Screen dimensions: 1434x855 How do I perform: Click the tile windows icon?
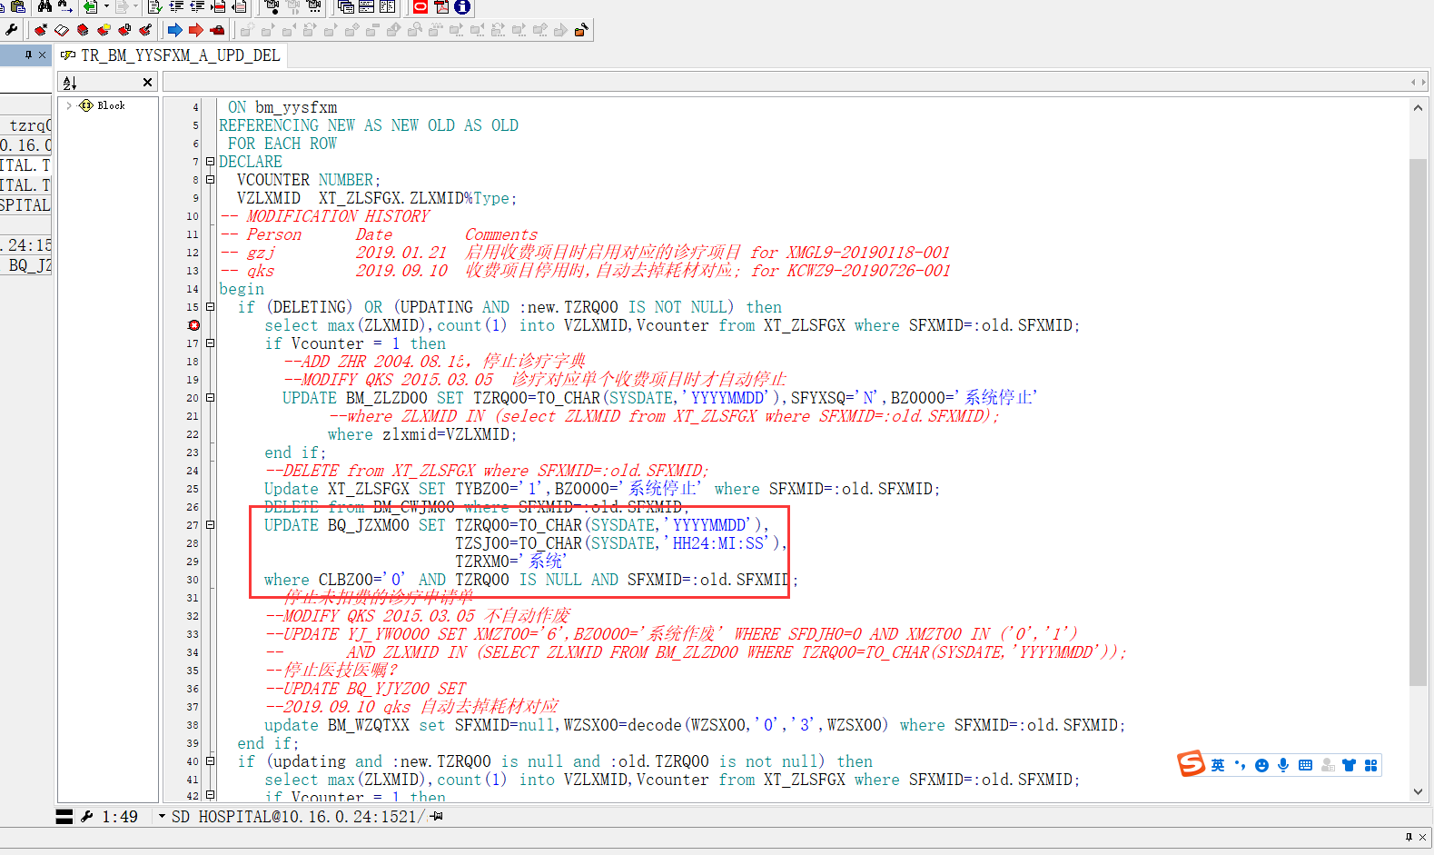367,6
